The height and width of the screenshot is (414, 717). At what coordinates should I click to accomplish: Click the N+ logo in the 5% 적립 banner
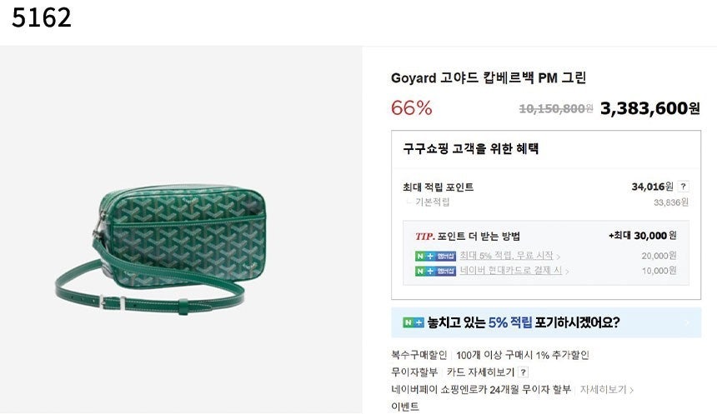click(413, 322)
